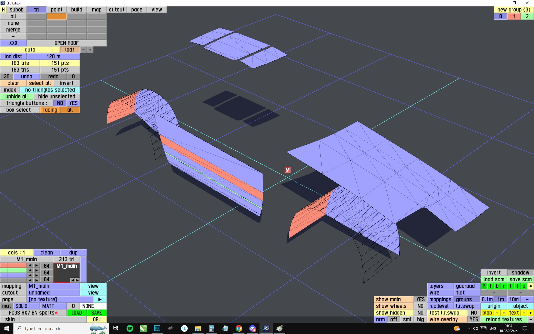Screen dimensions: 534x334
Task: Decrease green color value with left arrow
Action: coord(30,270)
